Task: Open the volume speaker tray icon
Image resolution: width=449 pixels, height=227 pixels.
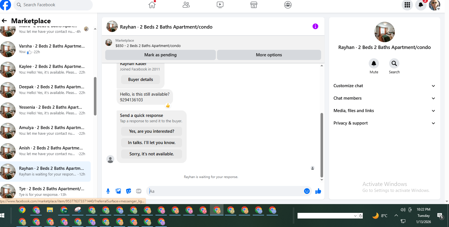Action: point(403,210)
